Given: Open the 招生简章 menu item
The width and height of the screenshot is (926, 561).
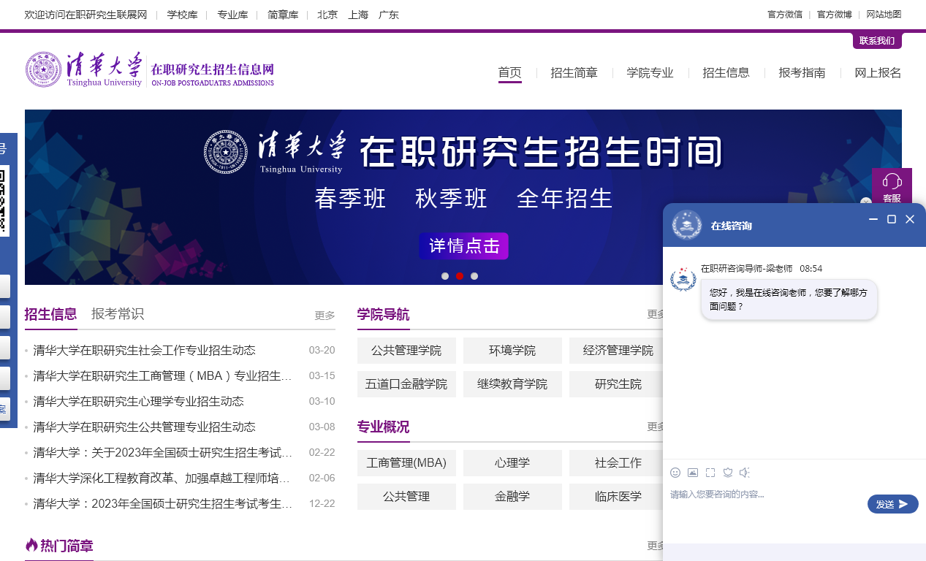Looking at the screenshot, I should point(574,72).
